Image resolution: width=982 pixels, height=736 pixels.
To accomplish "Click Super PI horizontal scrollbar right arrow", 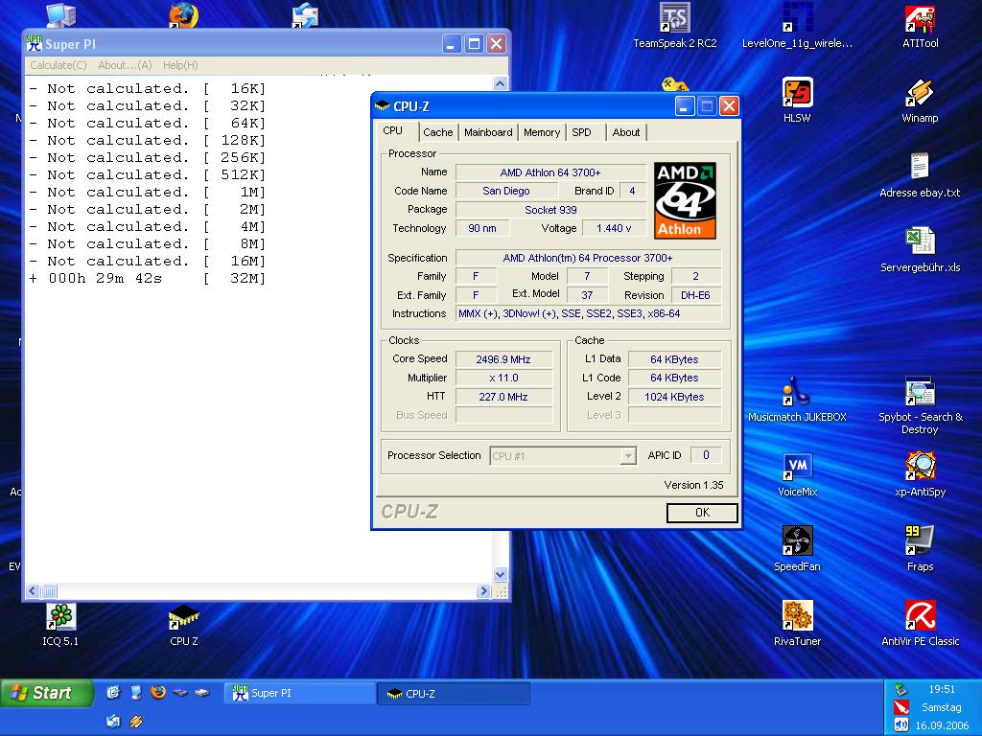I will (483, 590).
